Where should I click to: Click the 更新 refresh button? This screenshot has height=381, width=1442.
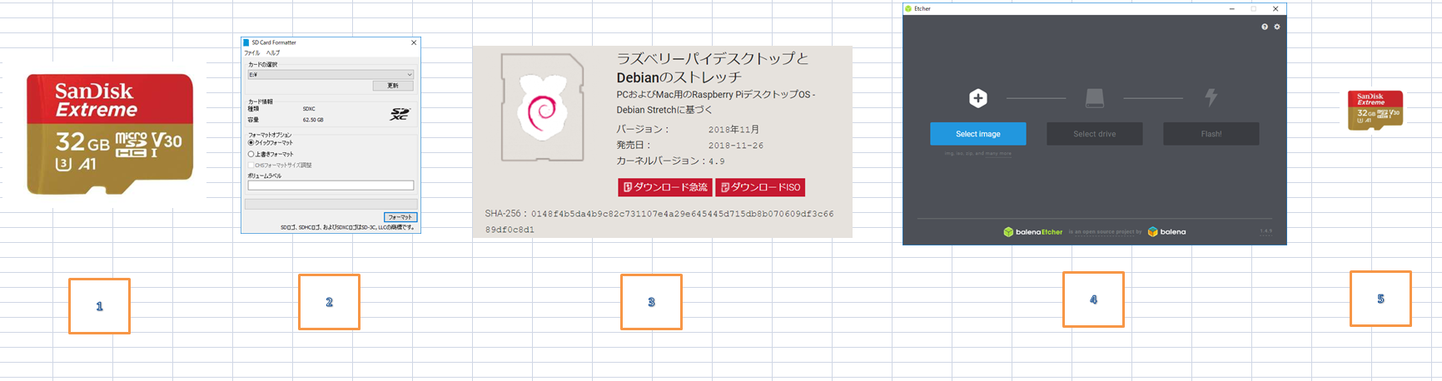point(393,86)
